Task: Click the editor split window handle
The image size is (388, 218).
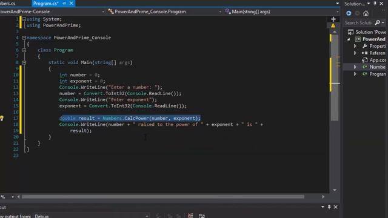Action: (333, 19)
